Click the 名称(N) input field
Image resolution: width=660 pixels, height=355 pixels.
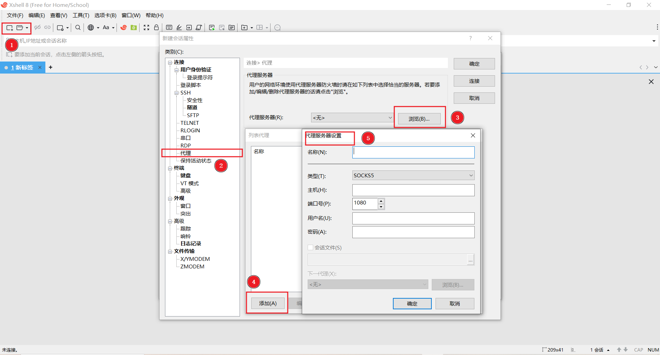[x=413, y=152]
